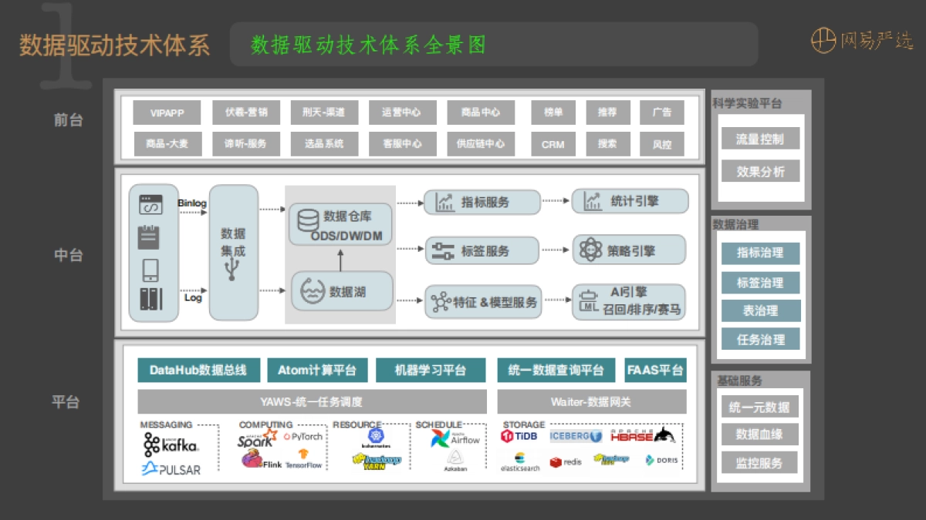
Task: Click the redis database icon
Action: [564, 462]
